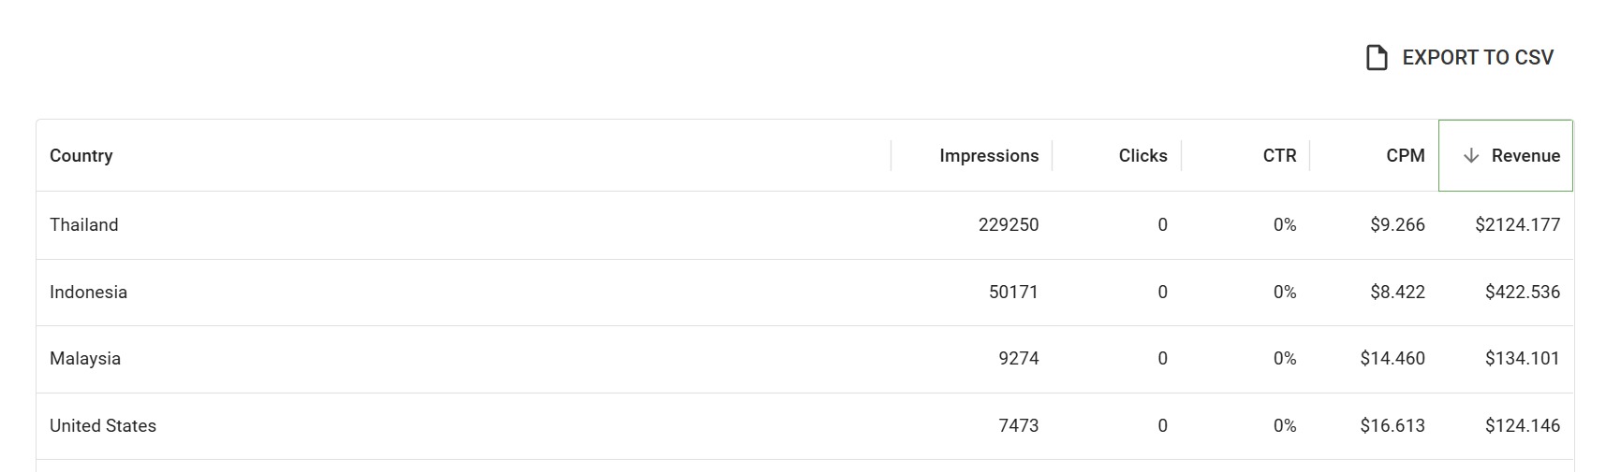This screenshot has height=472, width=1606.
Task: Sort by the Impressions column header
Action: point(989,156)
